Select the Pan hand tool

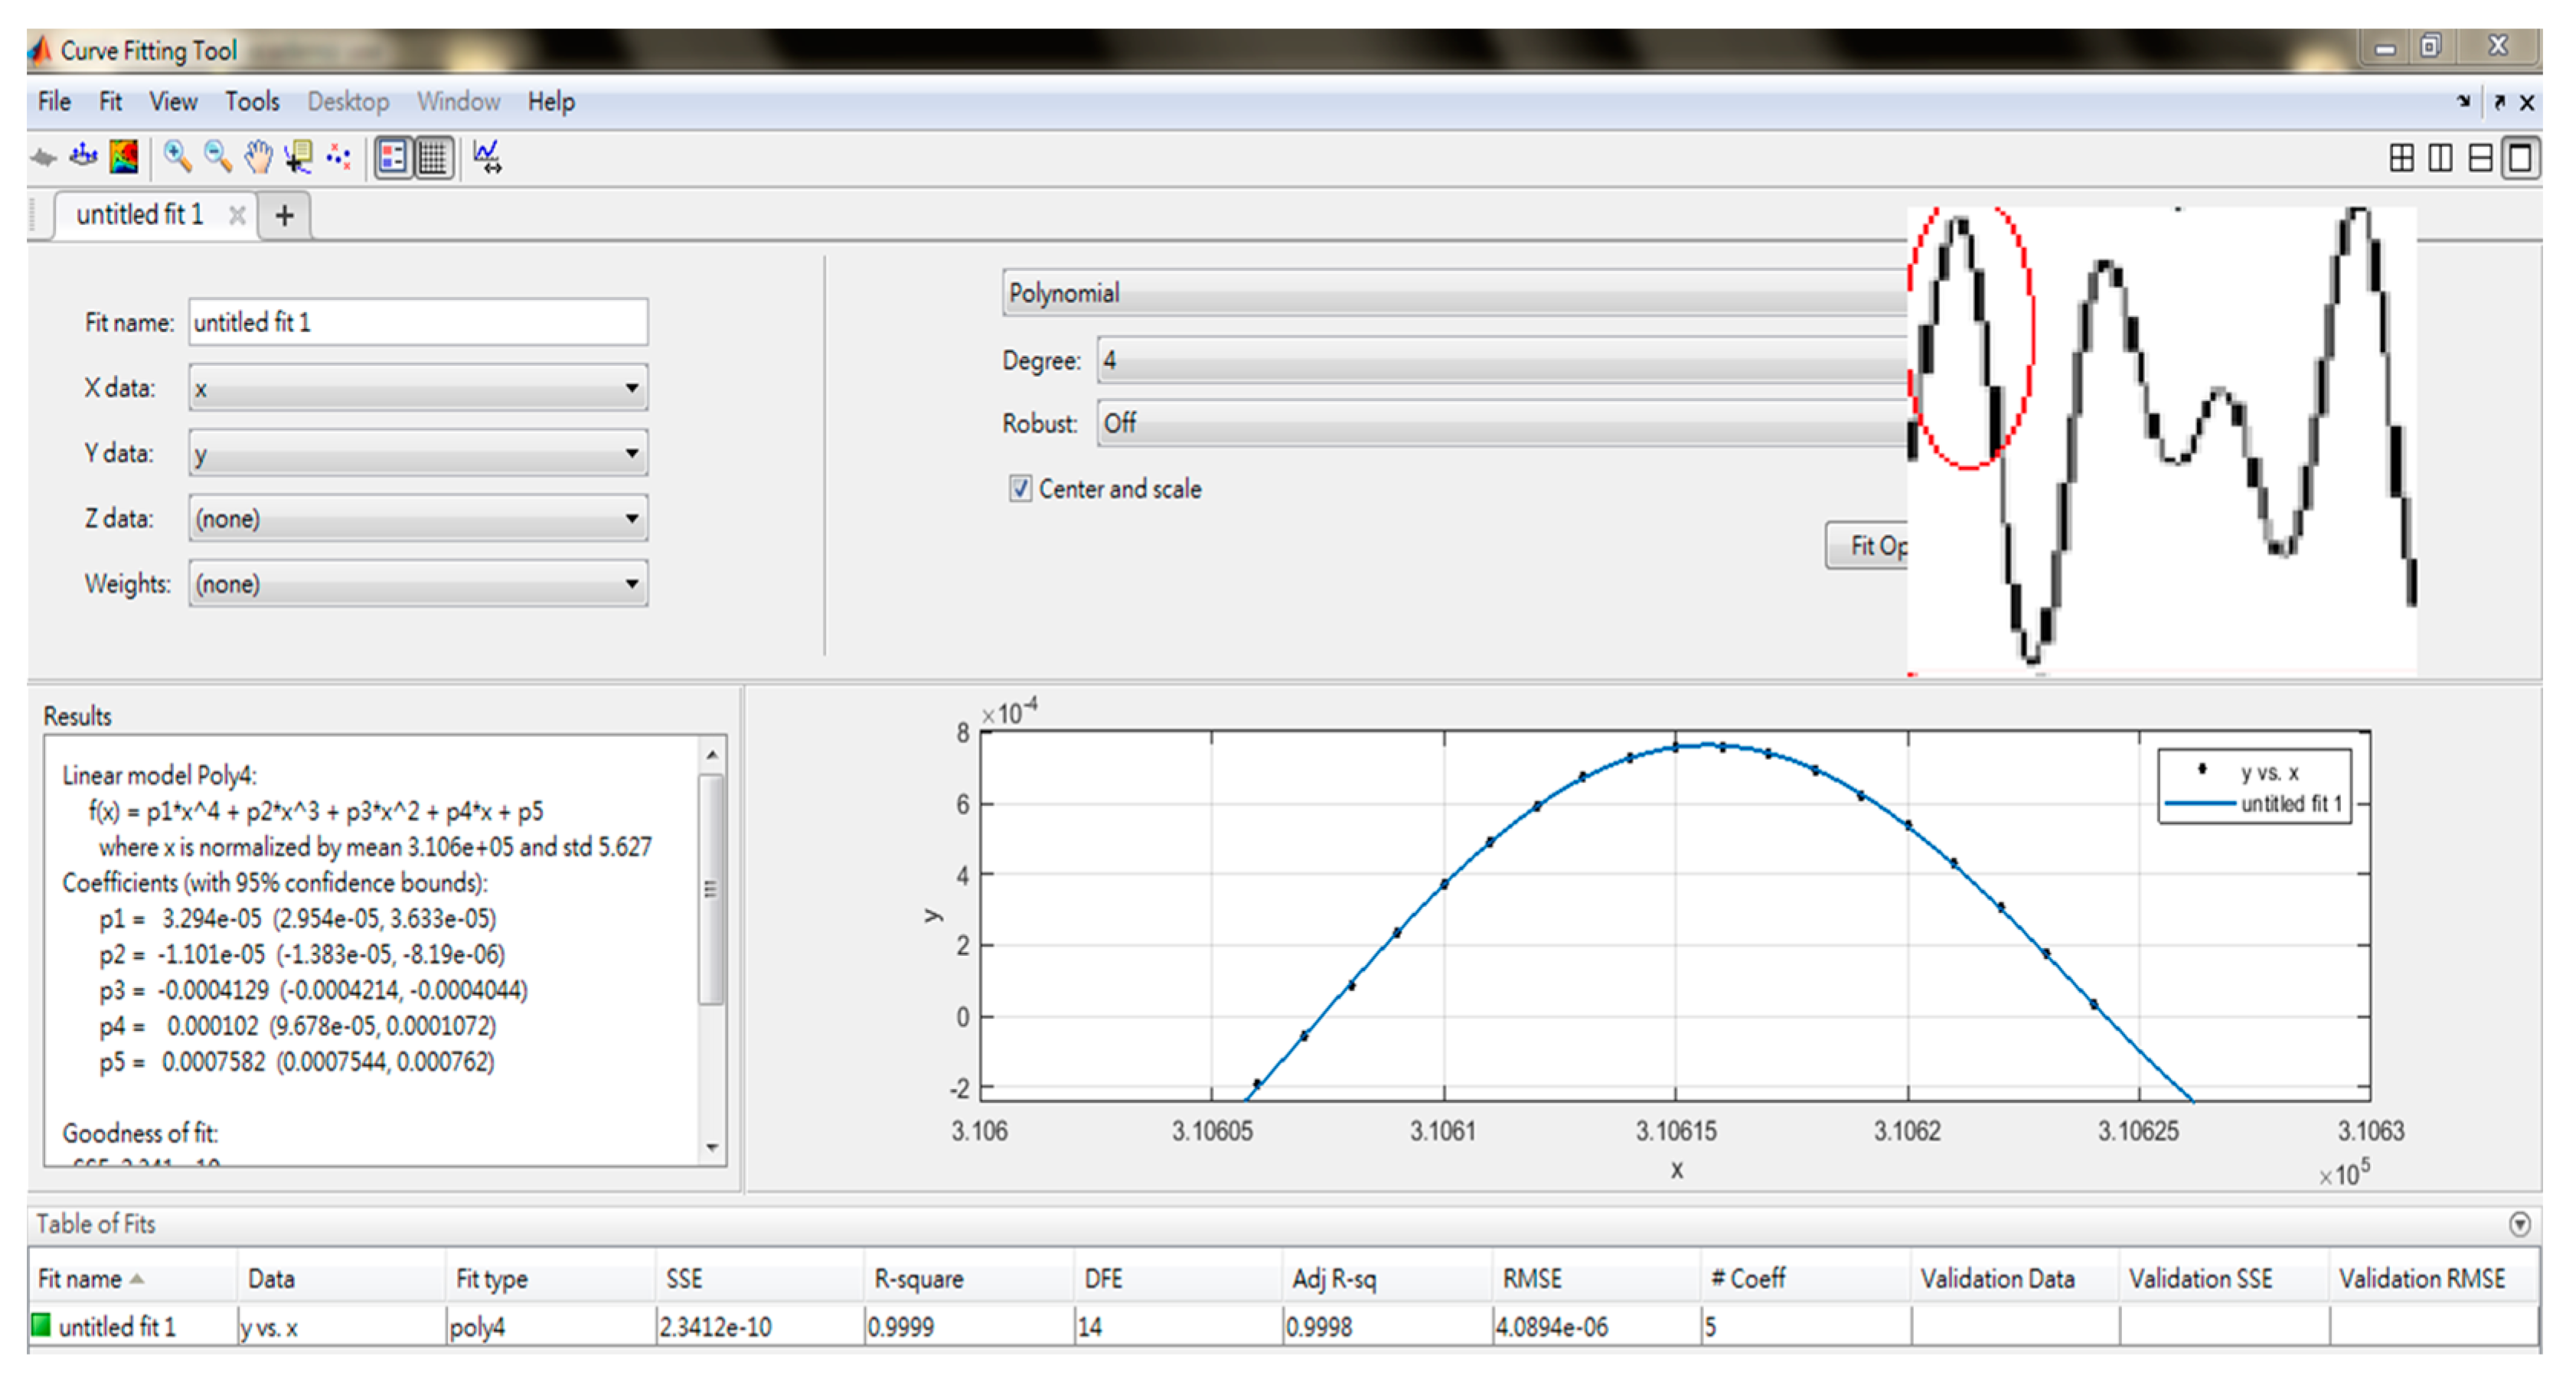click(258, 157)
